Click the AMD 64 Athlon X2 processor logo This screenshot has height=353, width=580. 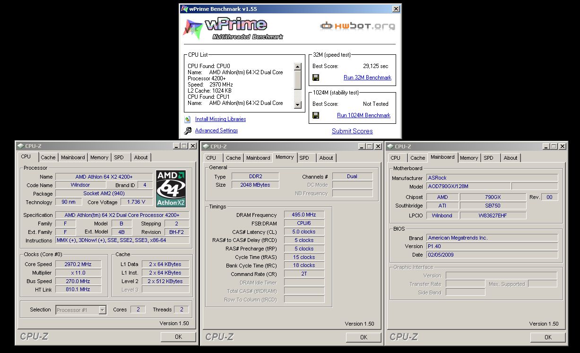(x=171, y=189)
